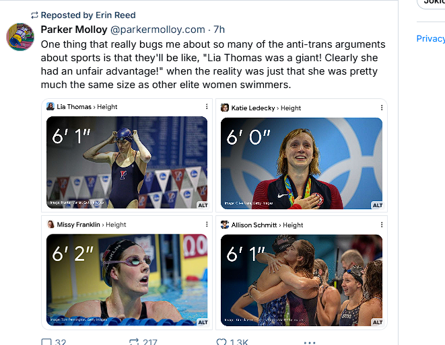Image resolution: width=445 pixels, height=345 pixels.
Task: Show ALT text on Missy Franklin image
Action: 202,322
